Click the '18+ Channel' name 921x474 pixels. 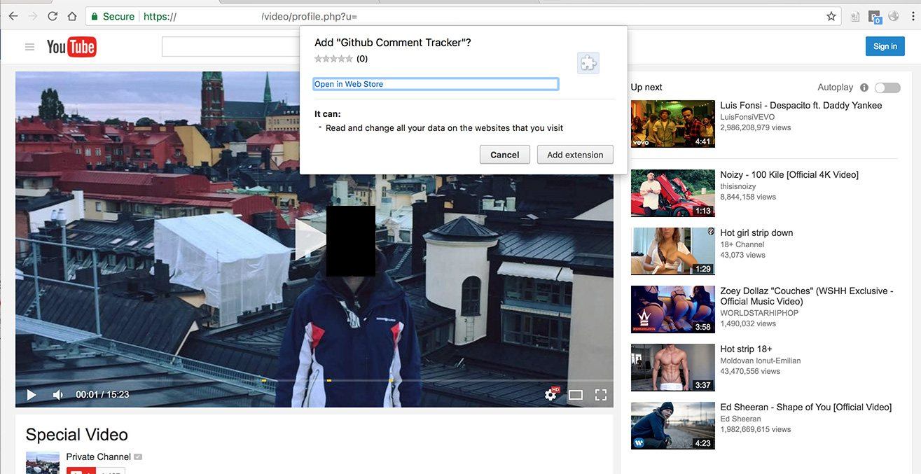pyautogui.click(x=742, y=244)
